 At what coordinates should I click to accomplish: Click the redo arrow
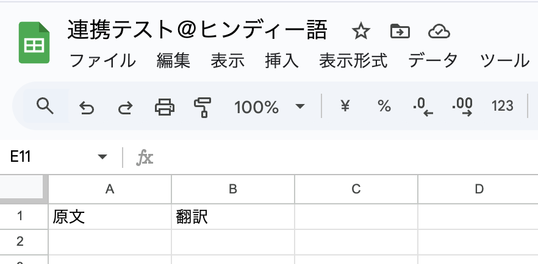point(125,108)
